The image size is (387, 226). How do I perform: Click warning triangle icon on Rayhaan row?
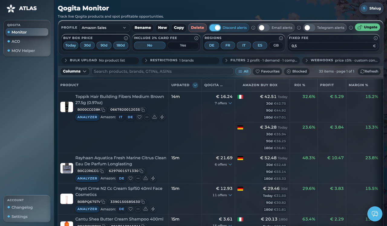tap(146, 179)
